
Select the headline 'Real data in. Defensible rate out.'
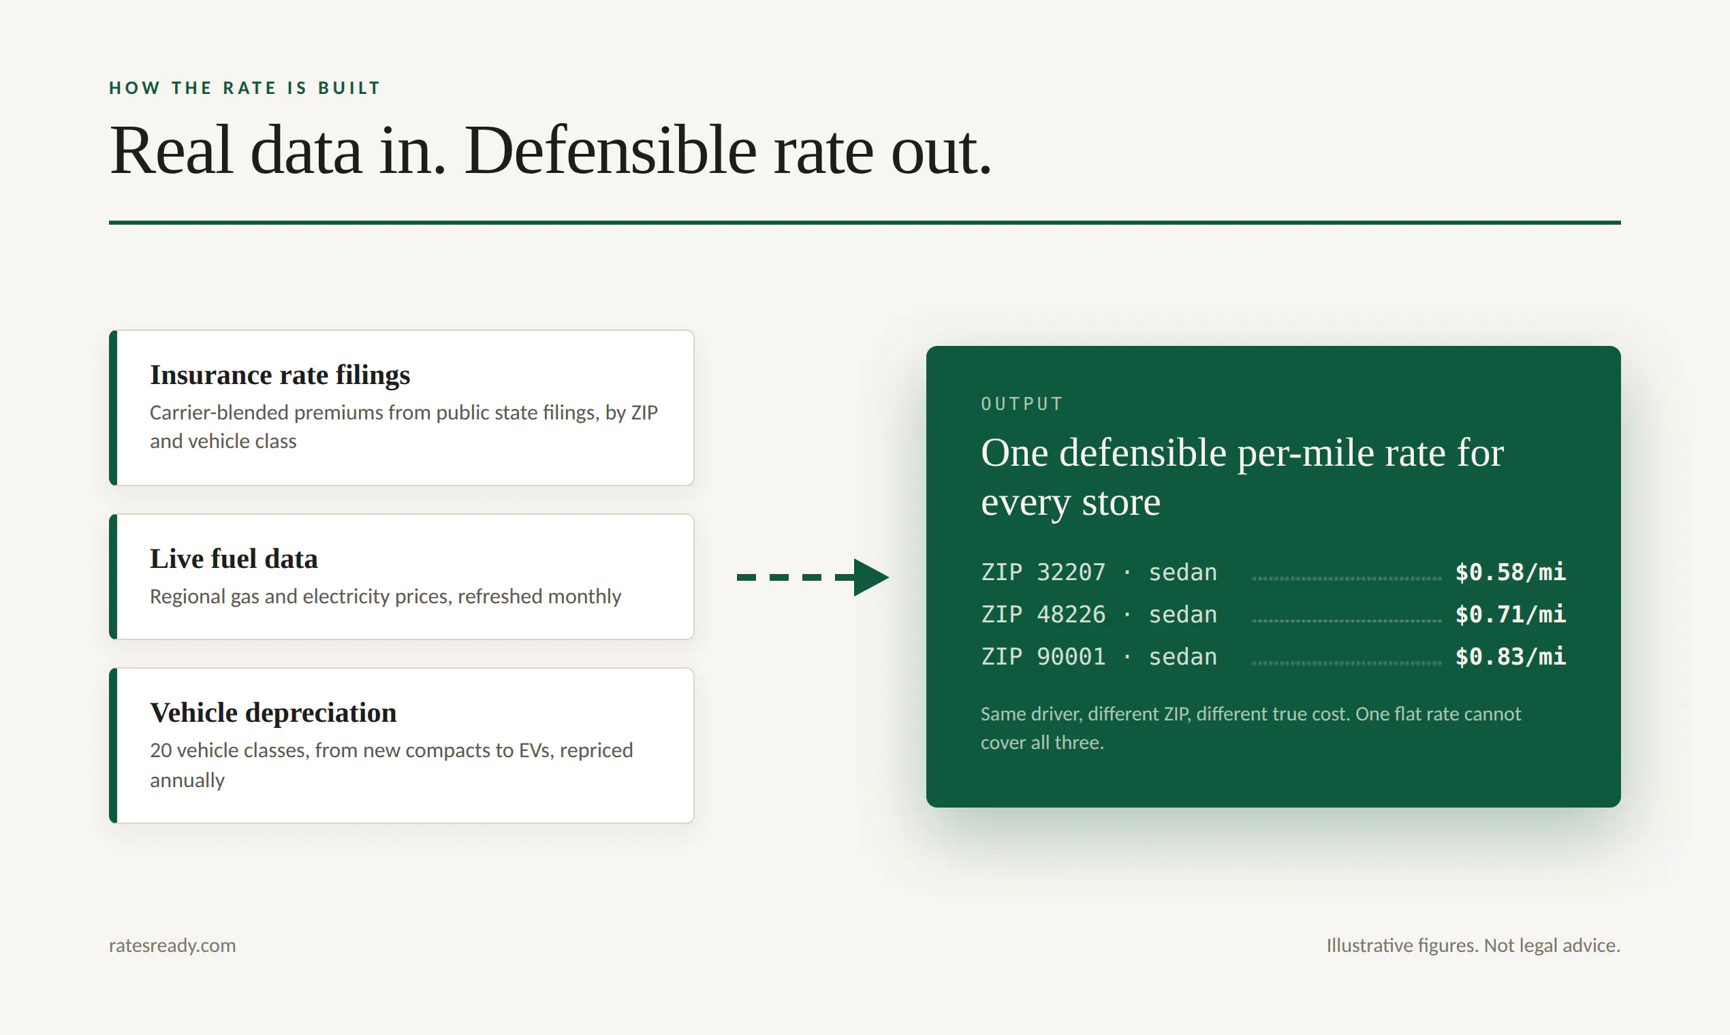click(x=550, y=150)
